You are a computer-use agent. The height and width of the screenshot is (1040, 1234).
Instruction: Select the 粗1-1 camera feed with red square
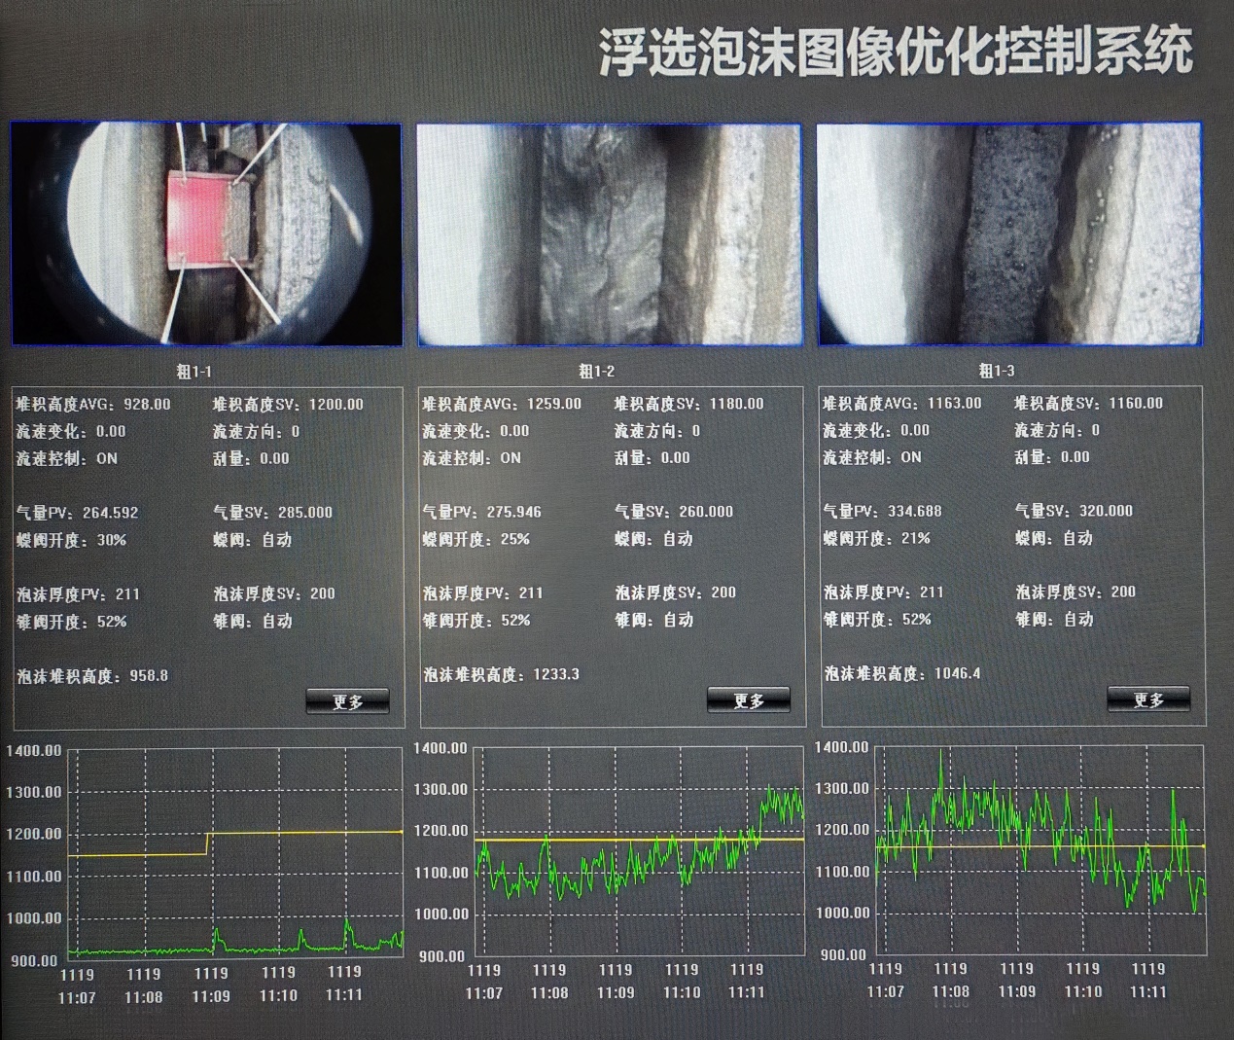(x=206, y=233)
